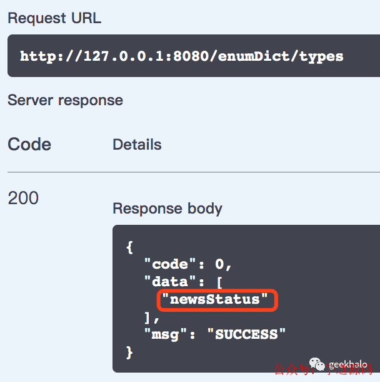Click the opening square bracket after data
The image size is (380, 382).
[219, 282]
